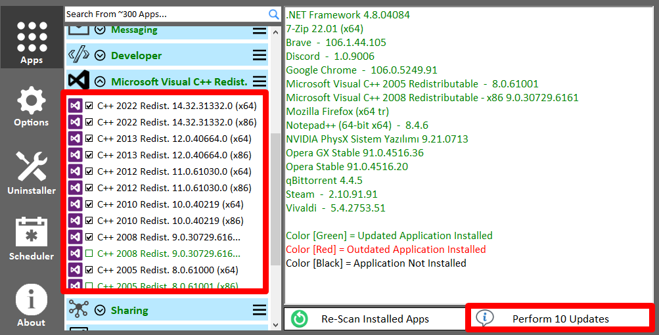659x335 pixels.
Task: Click the Messaging category label
Action: click(134, 30)
